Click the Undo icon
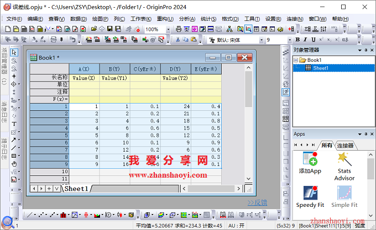 coord(72,40)
